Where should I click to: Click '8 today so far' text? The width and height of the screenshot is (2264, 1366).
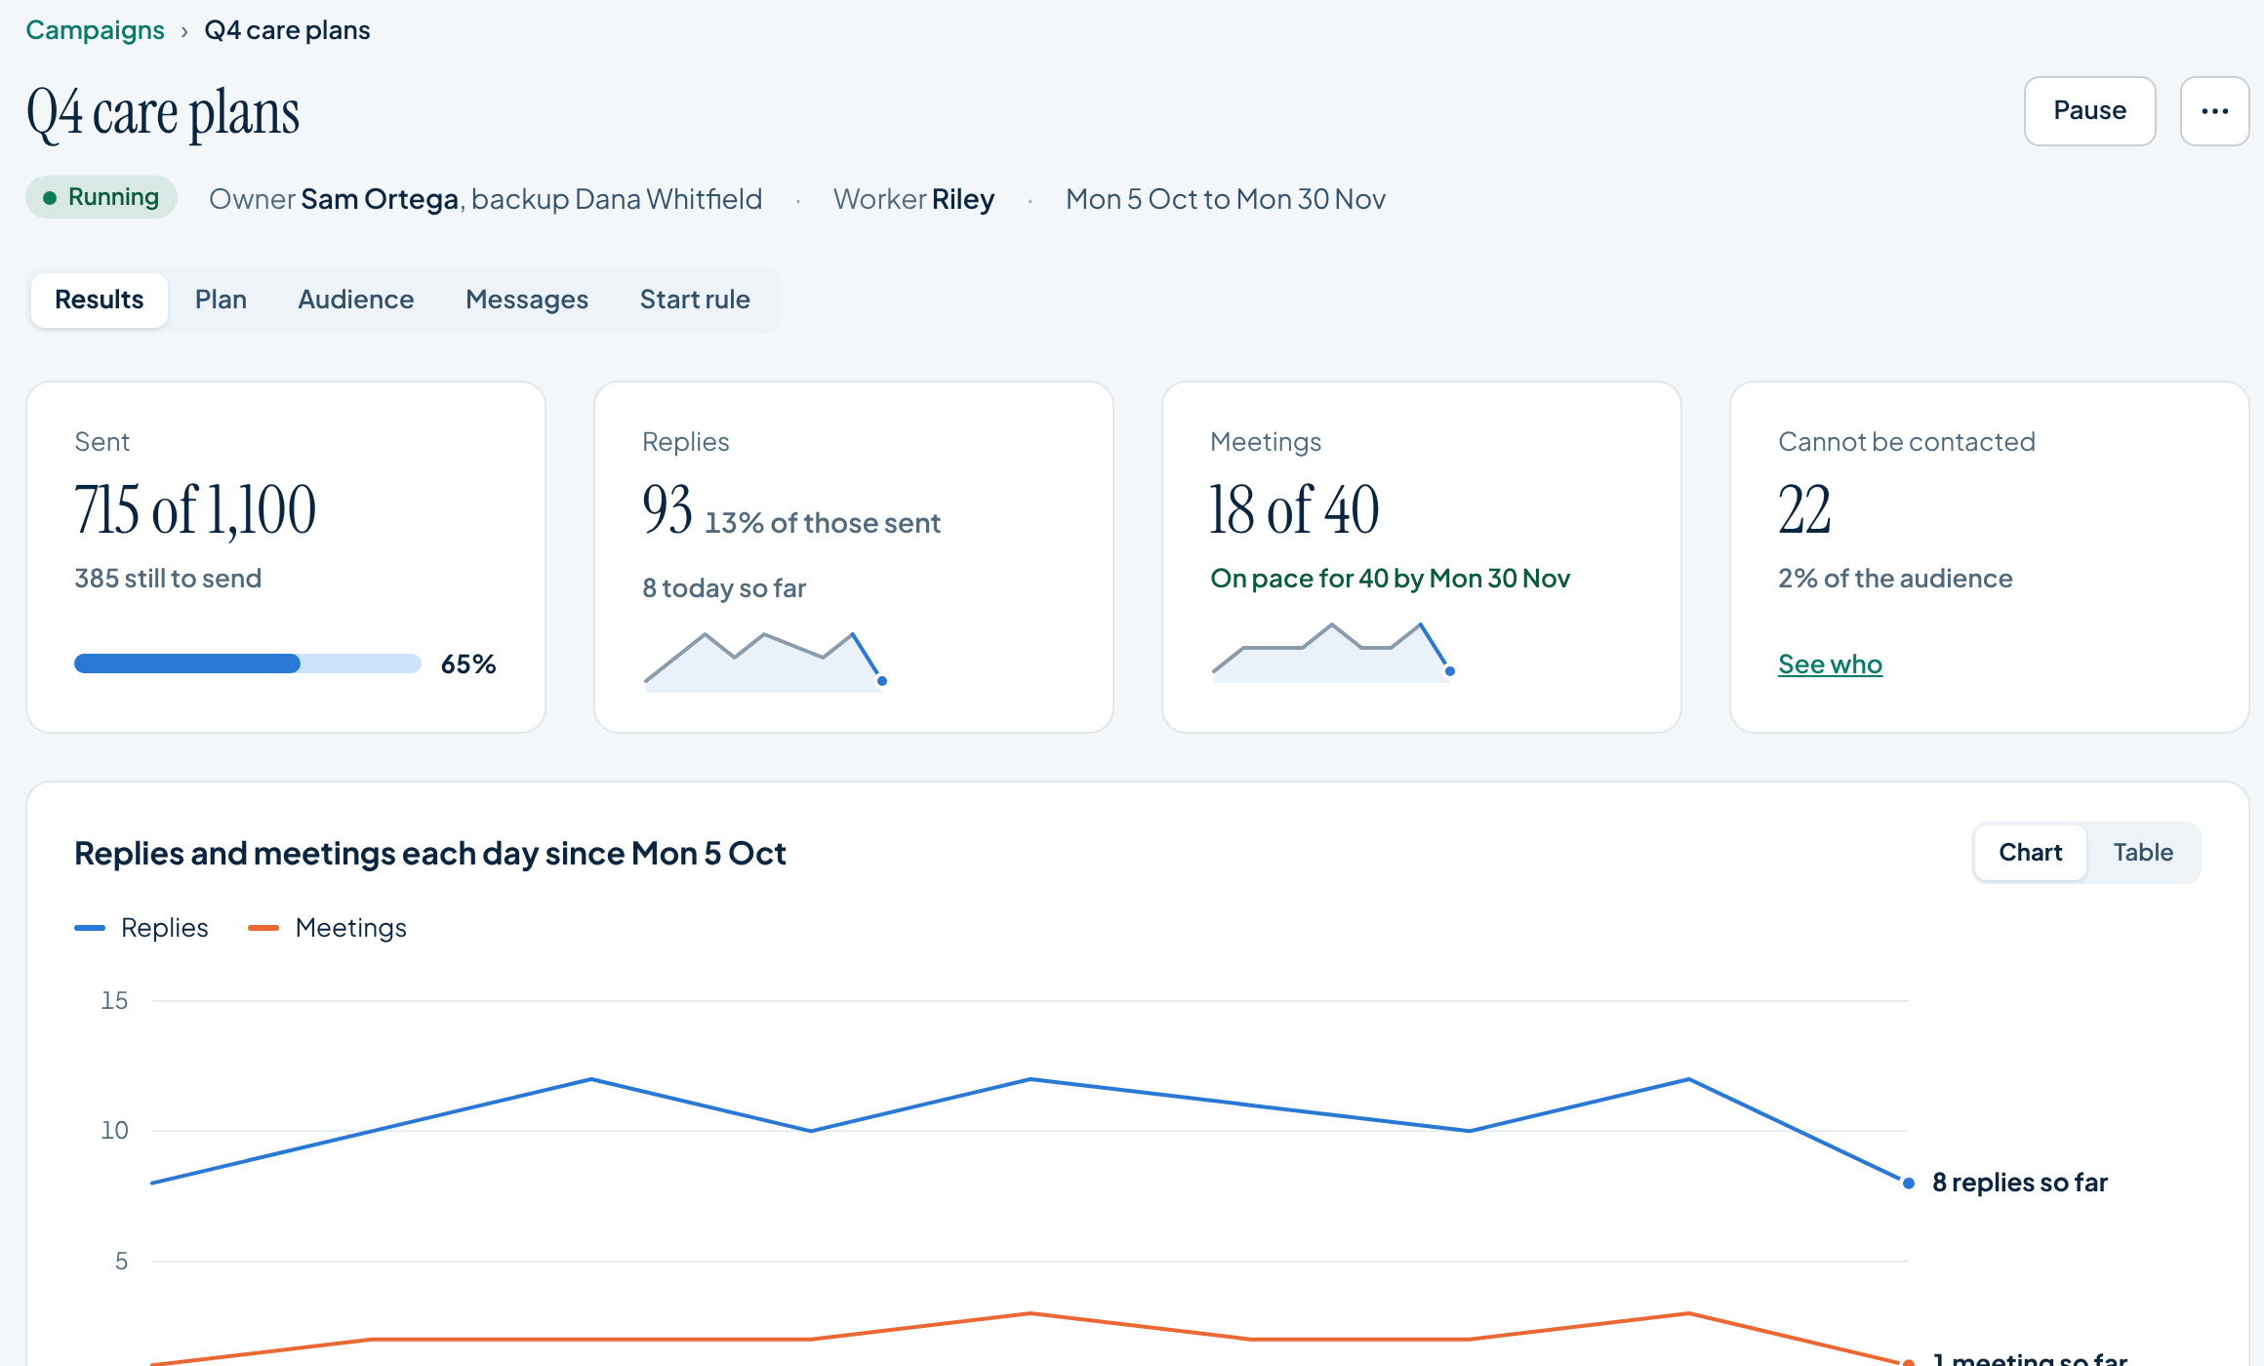pos(724,588)
